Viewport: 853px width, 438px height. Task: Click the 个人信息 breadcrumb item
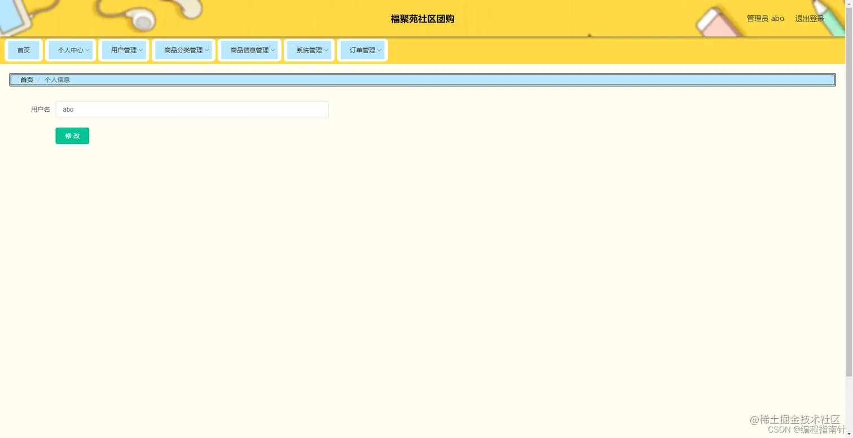[57, 80]
